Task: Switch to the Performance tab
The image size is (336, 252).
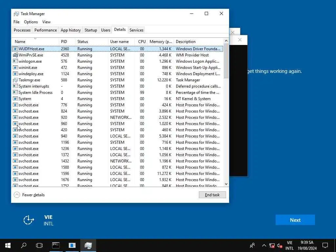Action: [x=46, y=30]
